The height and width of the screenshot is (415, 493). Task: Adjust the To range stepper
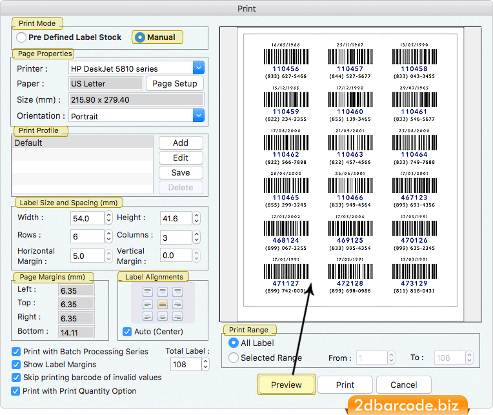[x=469, y=358]
